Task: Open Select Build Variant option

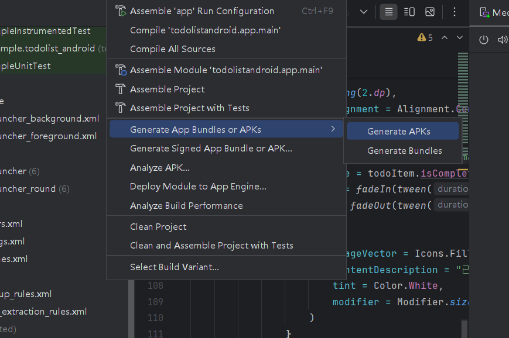Action: 175,267
